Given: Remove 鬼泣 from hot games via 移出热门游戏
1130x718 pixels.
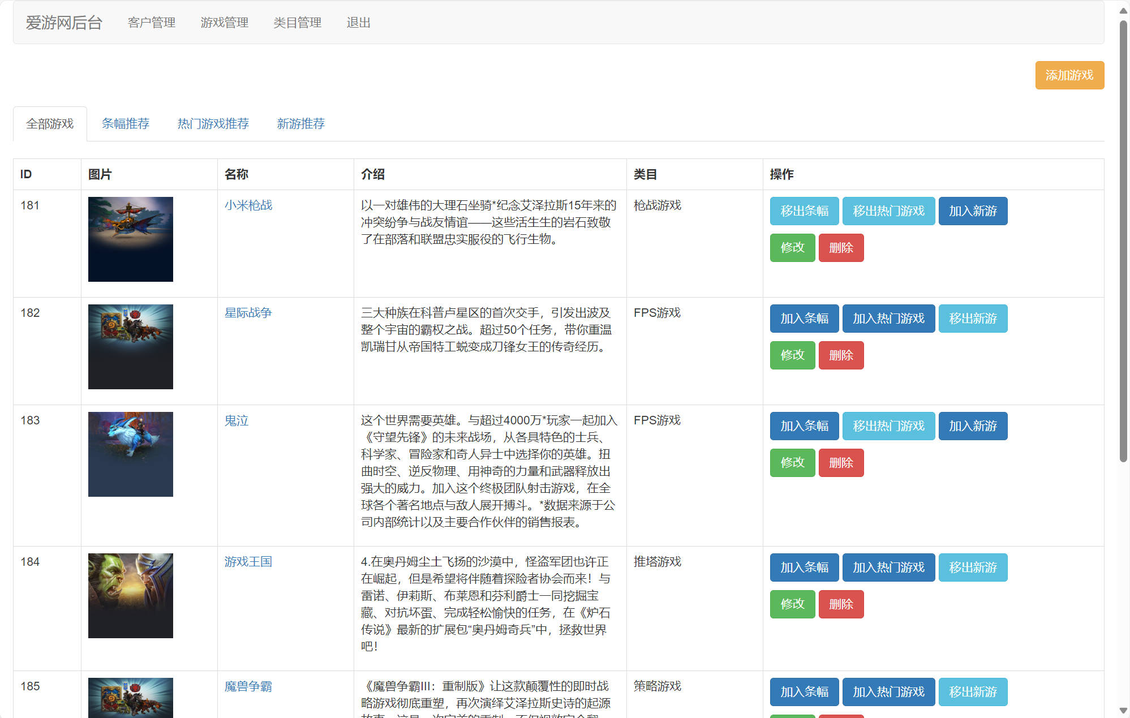Looking at the screenshot, I should pos(888,426).
